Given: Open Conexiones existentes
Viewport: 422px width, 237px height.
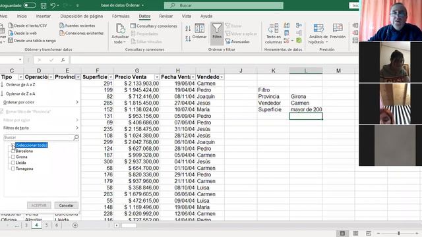Looking at the screenshot, I should [82, 33].
